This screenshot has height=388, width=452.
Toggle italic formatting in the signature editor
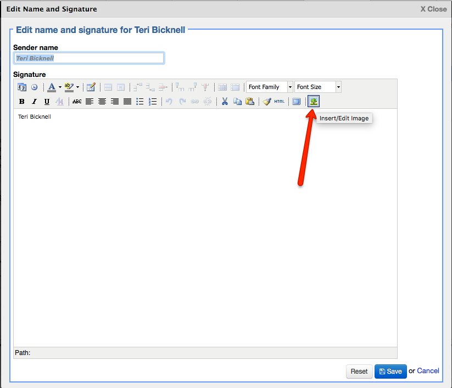point(34,101)
